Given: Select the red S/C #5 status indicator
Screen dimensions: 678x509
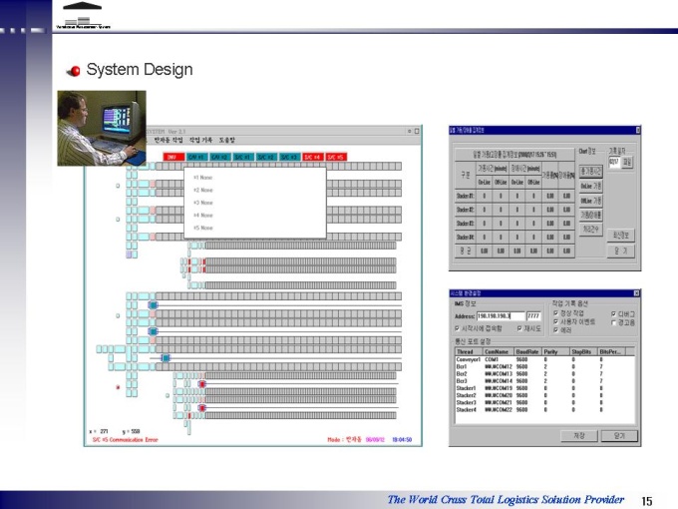Looking at the screenshot, I should [336, 157].
